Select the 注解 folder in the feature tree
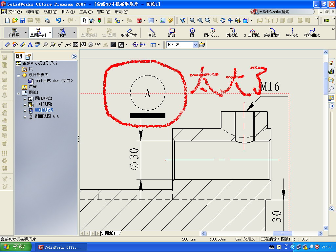 click(x=32, y=87)
